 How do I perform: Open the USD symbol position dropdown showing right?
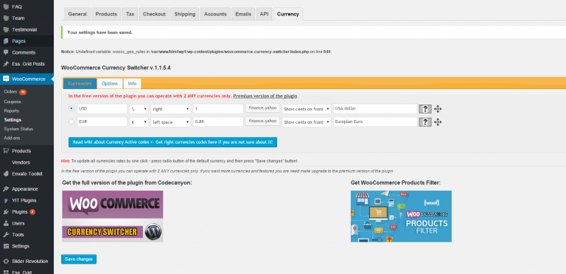[x=171, y=109]
